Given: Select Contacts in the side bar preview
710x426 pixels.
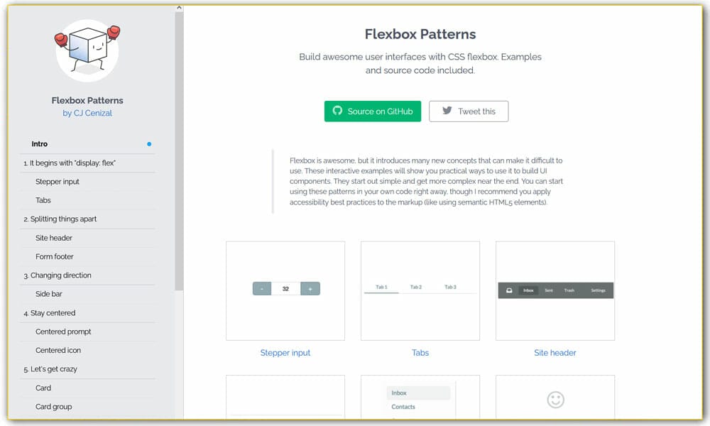Looking at the screenshot, I should [403, 407].
